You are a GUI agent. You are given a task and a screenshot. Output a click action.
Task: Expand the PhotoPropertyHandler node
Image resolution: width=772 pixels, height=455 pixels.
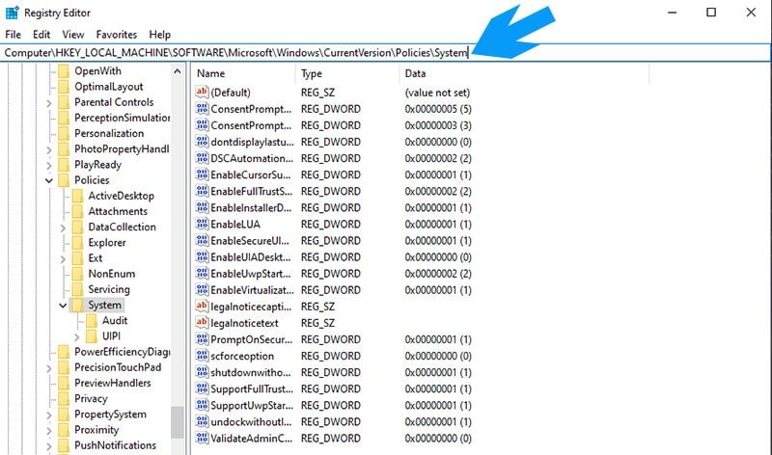[x=49, y=149]
